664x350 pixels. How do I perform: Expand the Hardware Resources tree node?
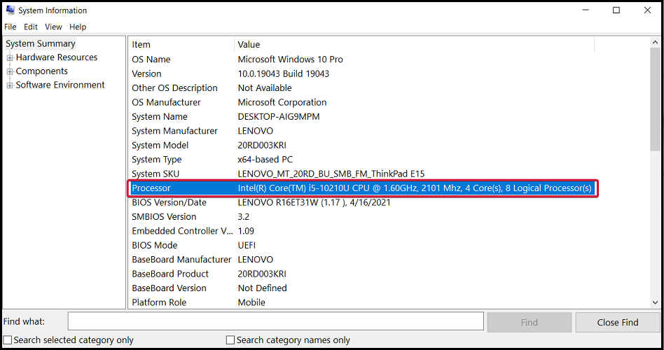[x=10, y=57]
